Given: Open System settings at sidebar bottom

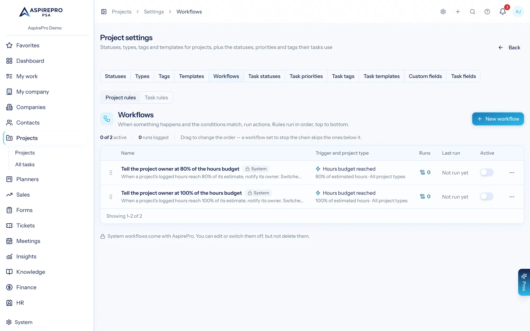Looking at the screenshot, I should point(19,322).
